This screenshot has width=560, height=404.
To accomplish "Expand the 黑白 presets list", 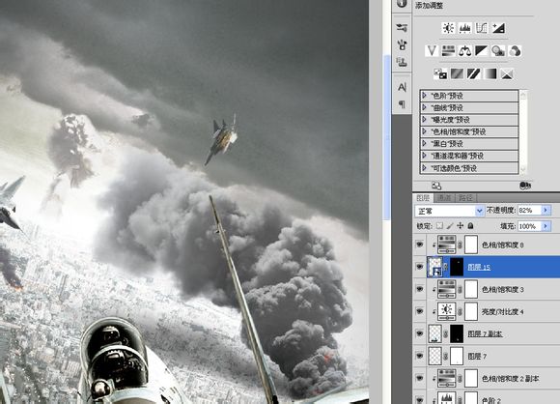I will point(425,144).
